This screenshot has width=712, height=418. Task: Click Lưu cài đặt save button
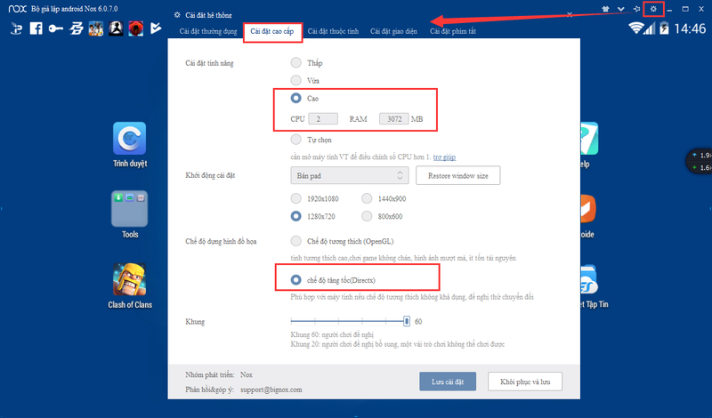pyautogui.click(x=448, y=382)
